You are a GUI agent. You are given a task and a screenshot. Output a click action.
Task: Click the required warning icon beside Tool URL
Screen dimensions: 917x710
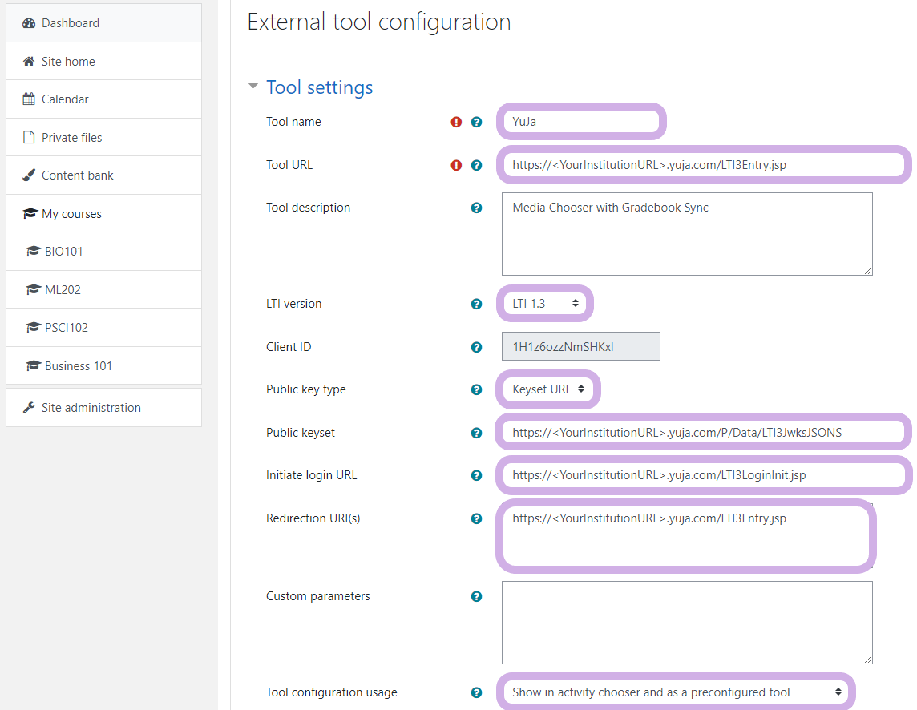tap(456, 165)
